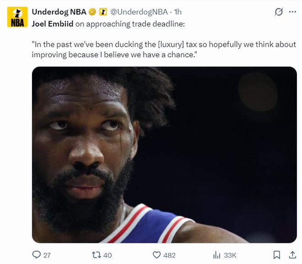Image resolution: width=302 pixels, height=264 pixels.
Task: Click the Underdog affiliate badge icon
Action: tap(103, 12)
